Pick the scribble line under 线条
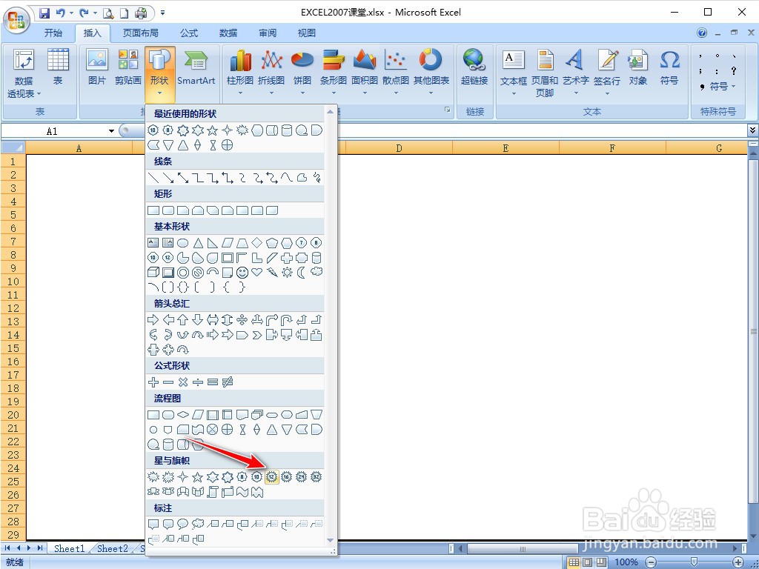 (316, 178)
